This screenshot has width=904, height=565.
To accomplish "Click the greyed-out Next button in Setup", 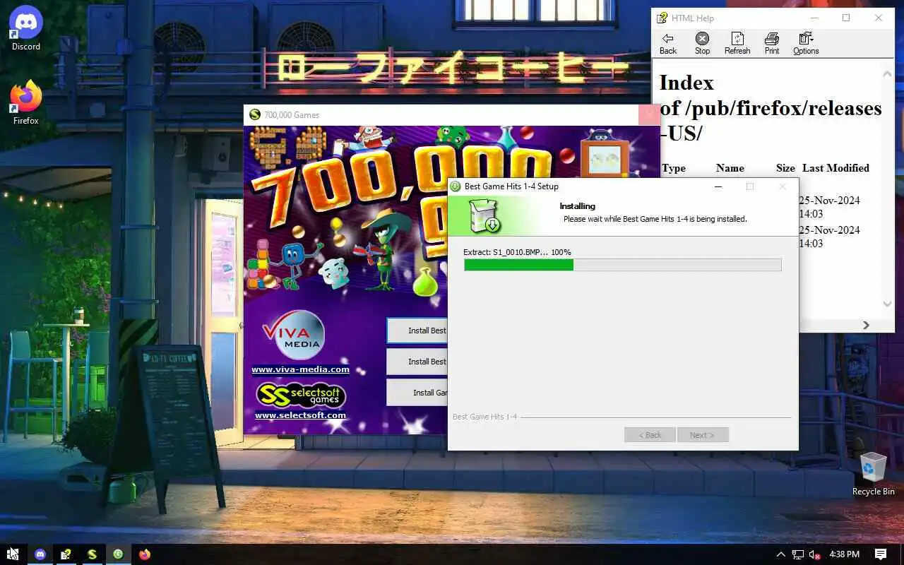I will point(702,435).
